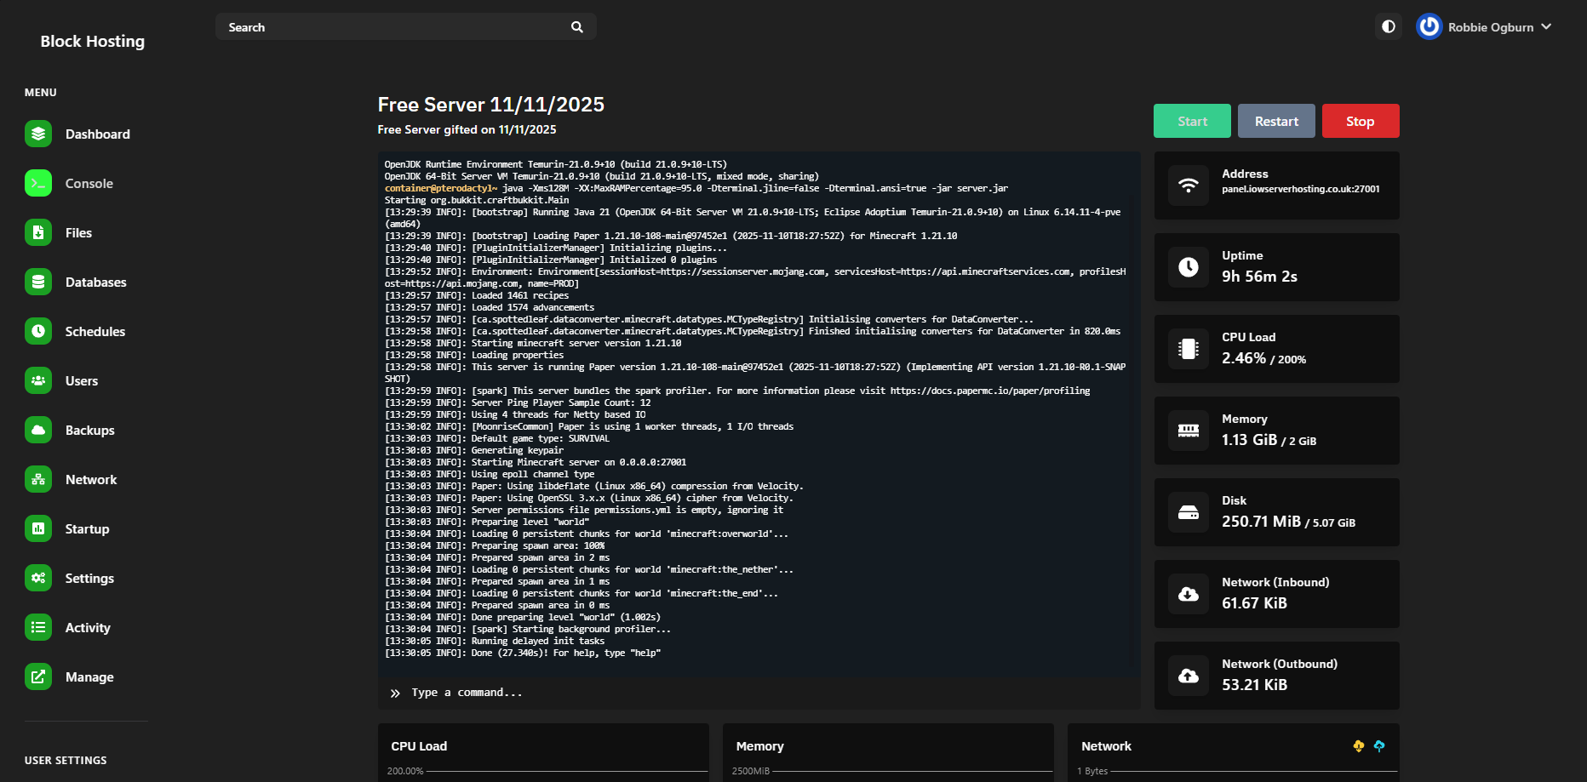The image size is (1587, 782).
Task: Click the clock icon beside Uptime
Action: (1189, 267)
